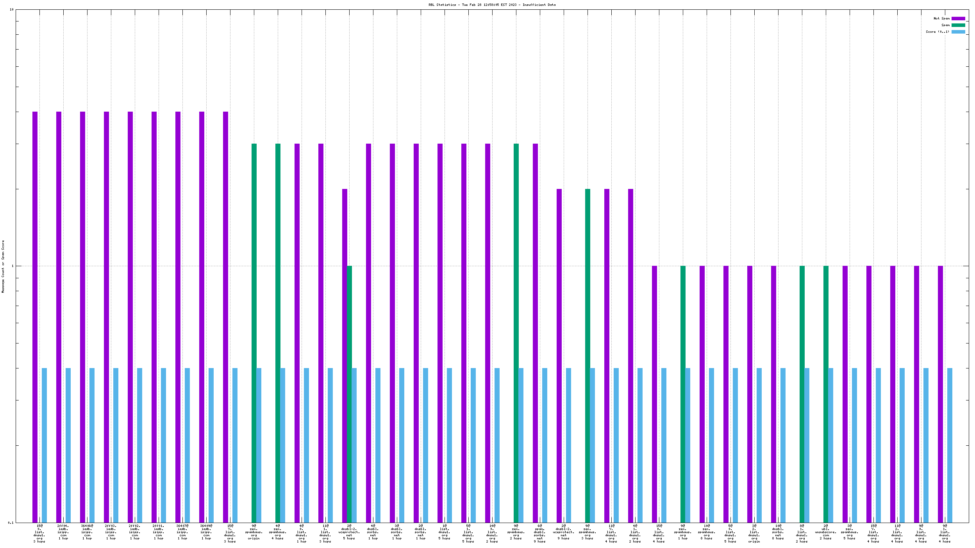Click the green Spam bar for ubl.unsubscore.com
Screen dimensions: 975x548
pos(826,394)
